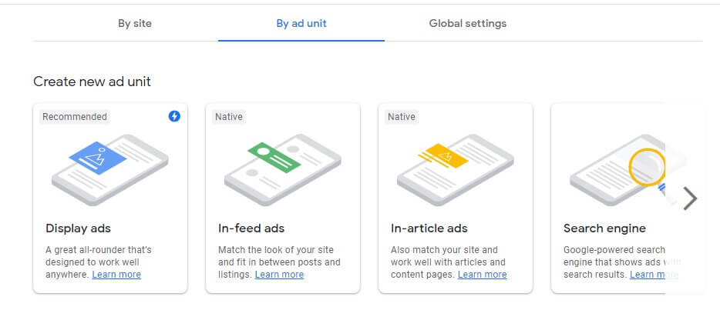720x320 pixels.
Task: Choose the In-feed ads title
Action: (x=251, y=228)
